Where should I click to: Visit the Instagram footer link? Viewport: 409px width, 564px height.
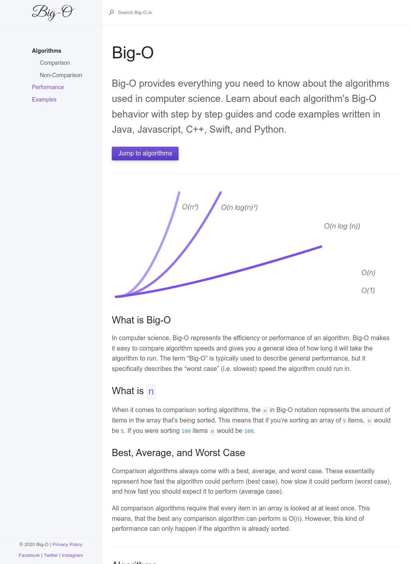point(72,555)
